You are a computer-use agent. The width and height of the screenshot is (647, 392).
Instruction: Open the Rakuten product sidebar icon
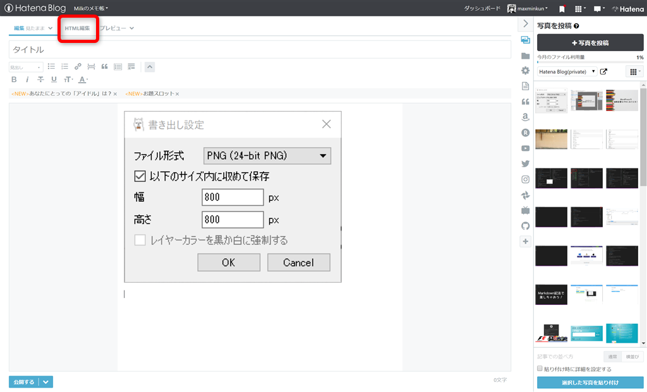525,133
